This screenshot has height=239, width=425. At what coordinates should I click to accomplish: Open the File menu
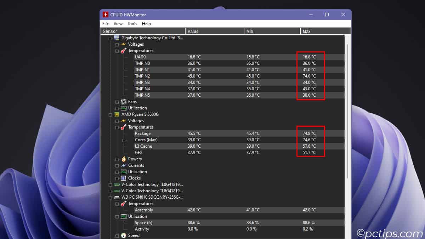pos(106,24)
